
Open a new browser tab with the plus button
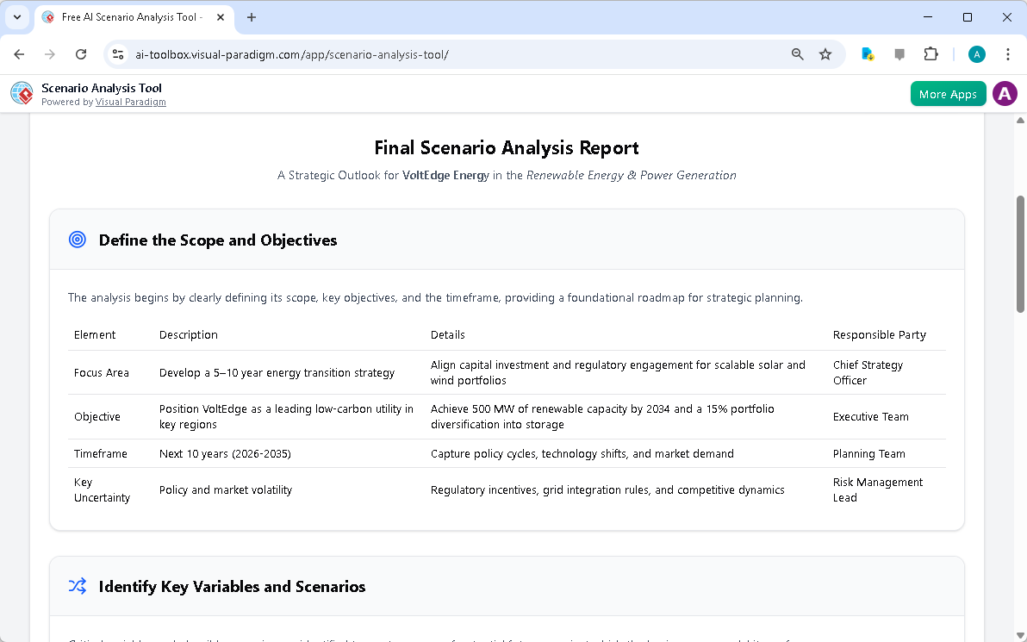pos(251,17)
